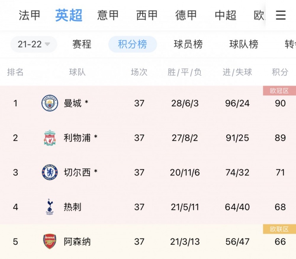The width and height of the screenshot is (296, 259).
Task: Open the 曼城 team name link
Action: tap(73, 103)
